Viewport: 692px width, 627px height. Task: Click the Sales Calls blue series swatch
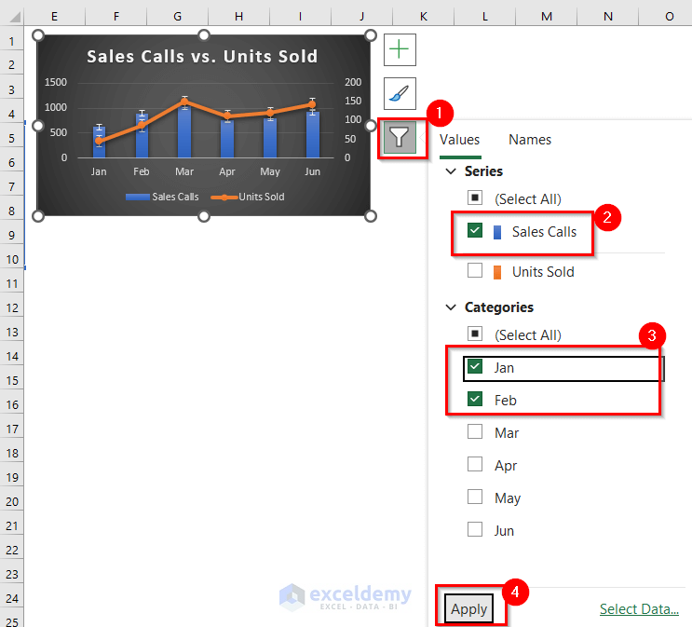coord(497,232)
